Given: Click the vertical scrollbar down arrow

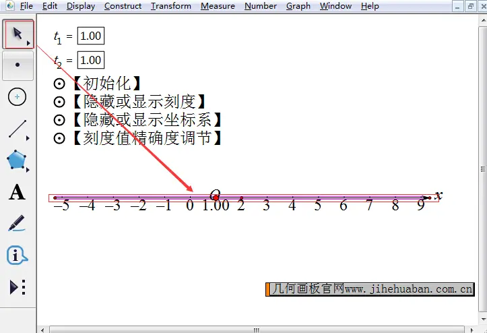Looking at the screenshot, I should tap(482, 320).
